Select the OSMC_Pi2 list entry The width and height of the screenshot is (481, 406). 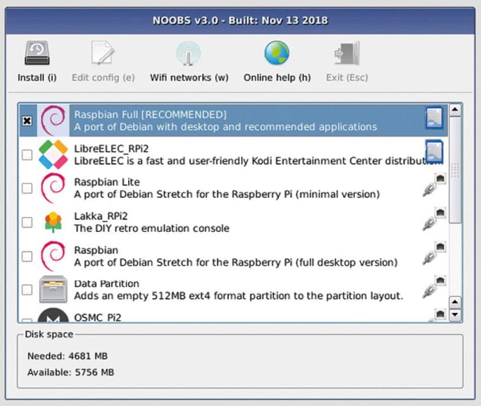(98, 317)
